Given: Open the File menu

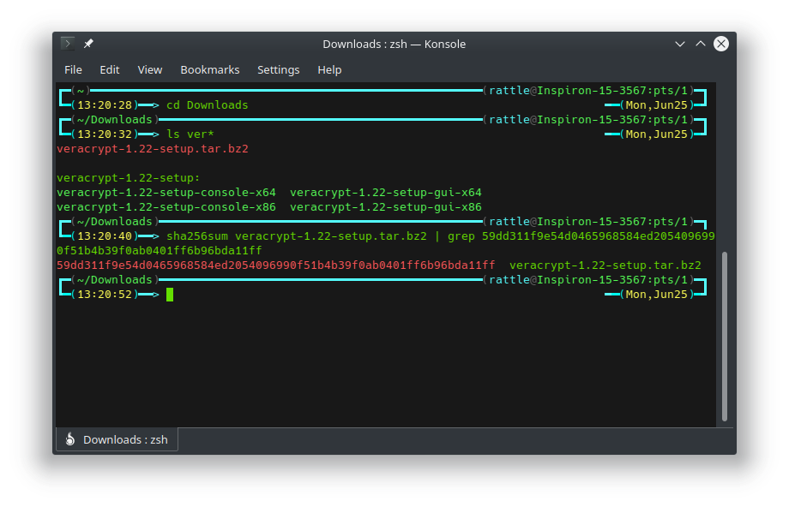Looking at the screenshot, I should (x=73, y=70).
